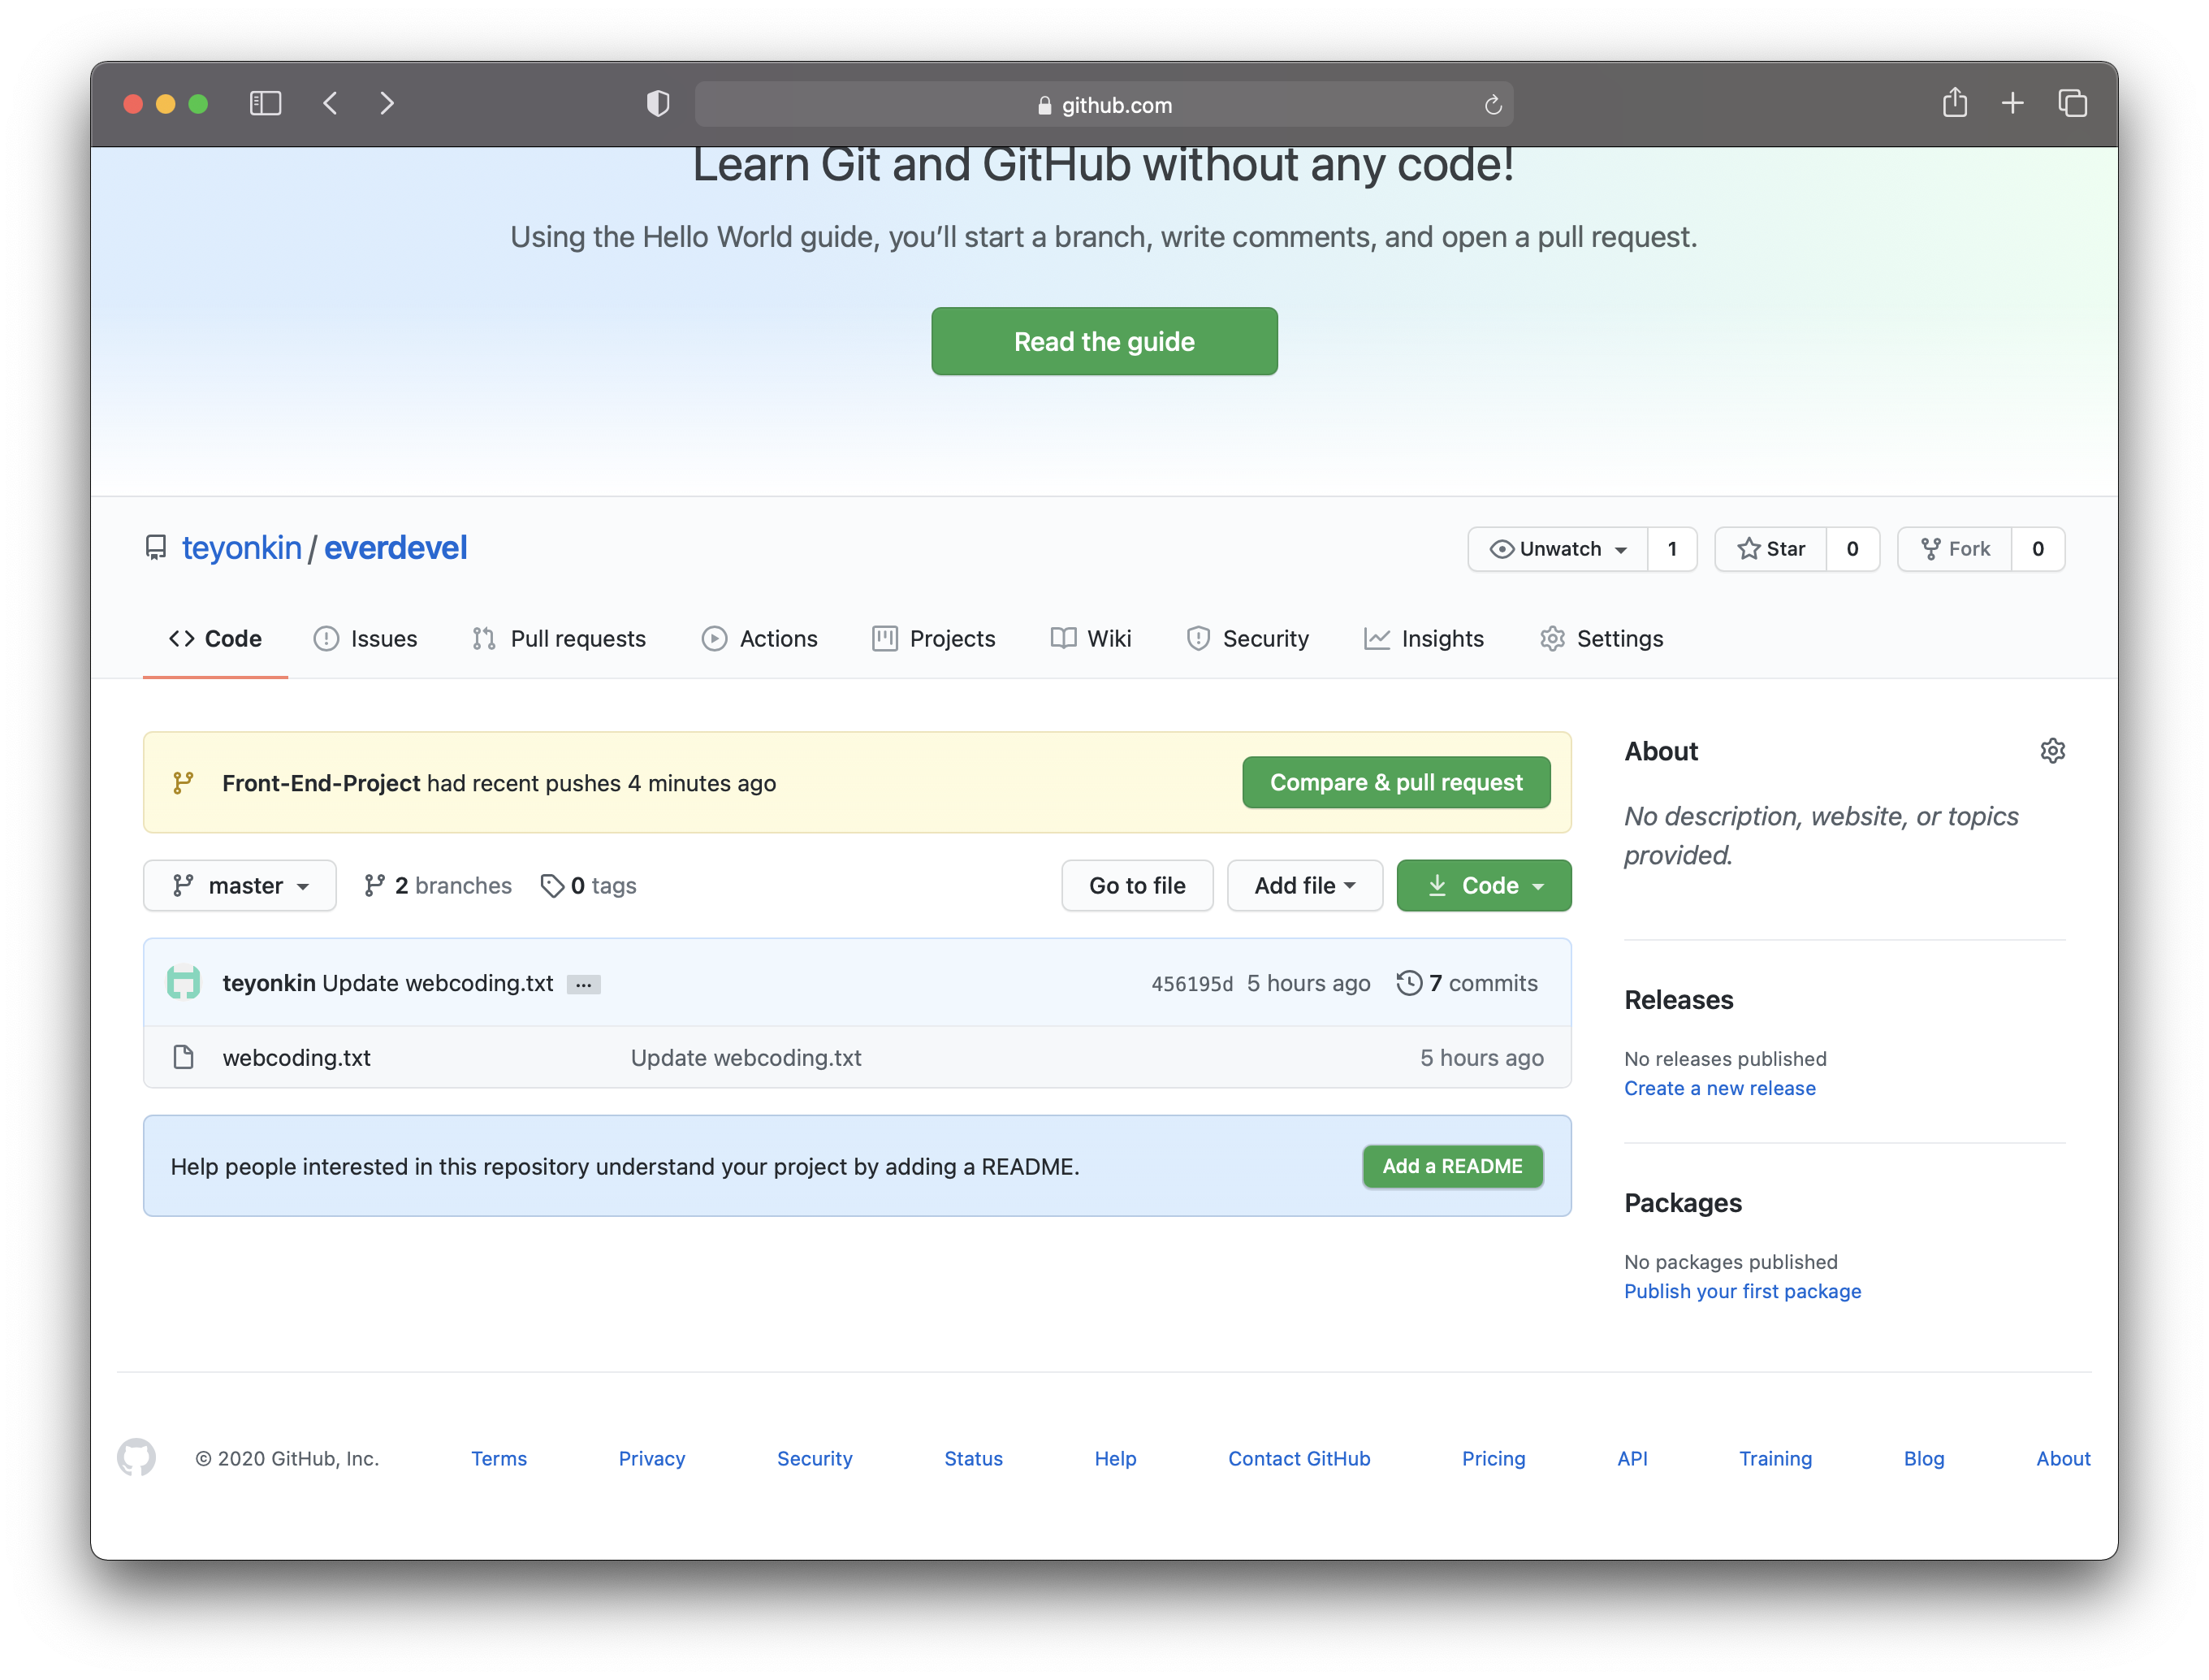Switch to the Actions tab

pos(759,638)
